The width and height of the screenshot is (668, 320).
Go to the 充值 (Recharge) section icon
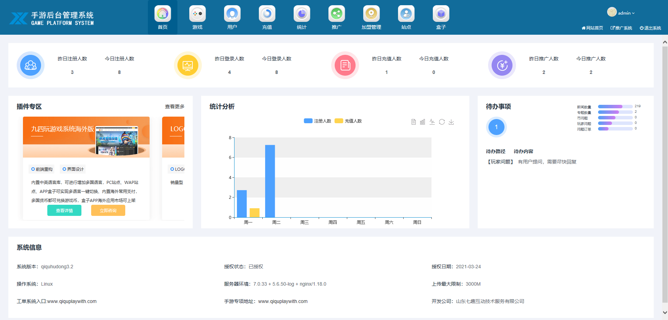267,14
